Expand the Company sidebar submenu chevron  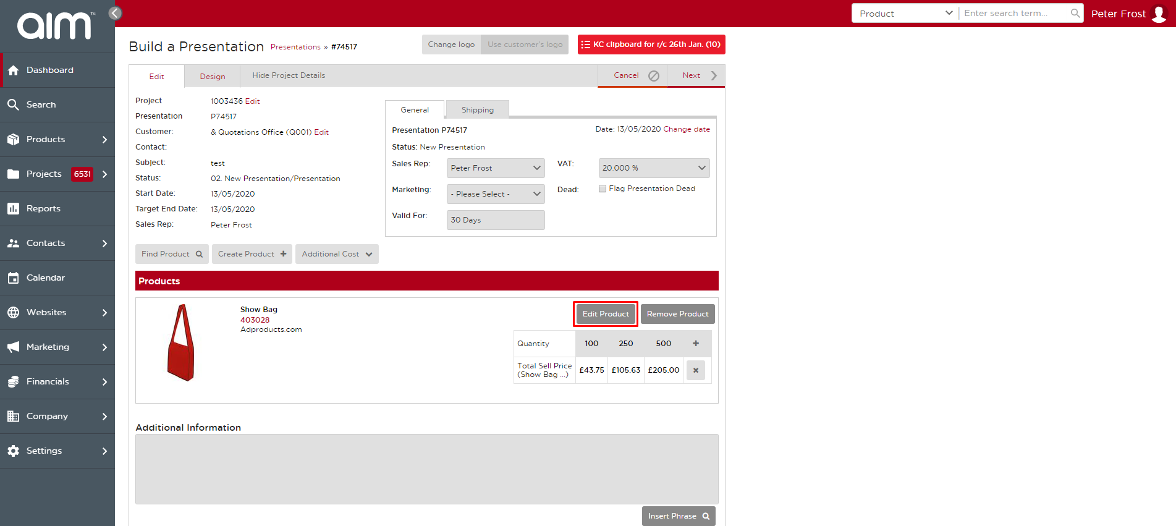pyautogui.click(x=104, y=417)
